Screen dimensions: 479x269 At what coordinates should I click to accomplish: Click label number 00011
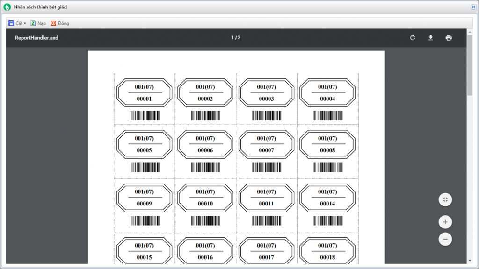click(266, 204)
